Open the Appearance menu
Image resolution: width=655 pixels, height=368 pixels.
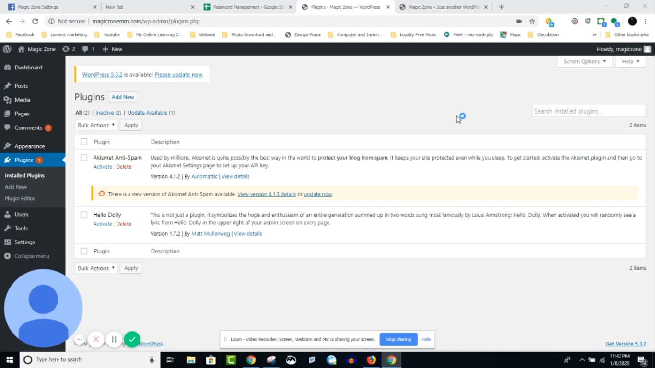33,146
